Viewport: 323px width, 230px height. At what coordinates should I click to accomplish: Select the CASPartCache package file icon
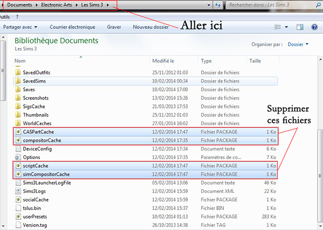pyautogui.click(x=18, y=132)
